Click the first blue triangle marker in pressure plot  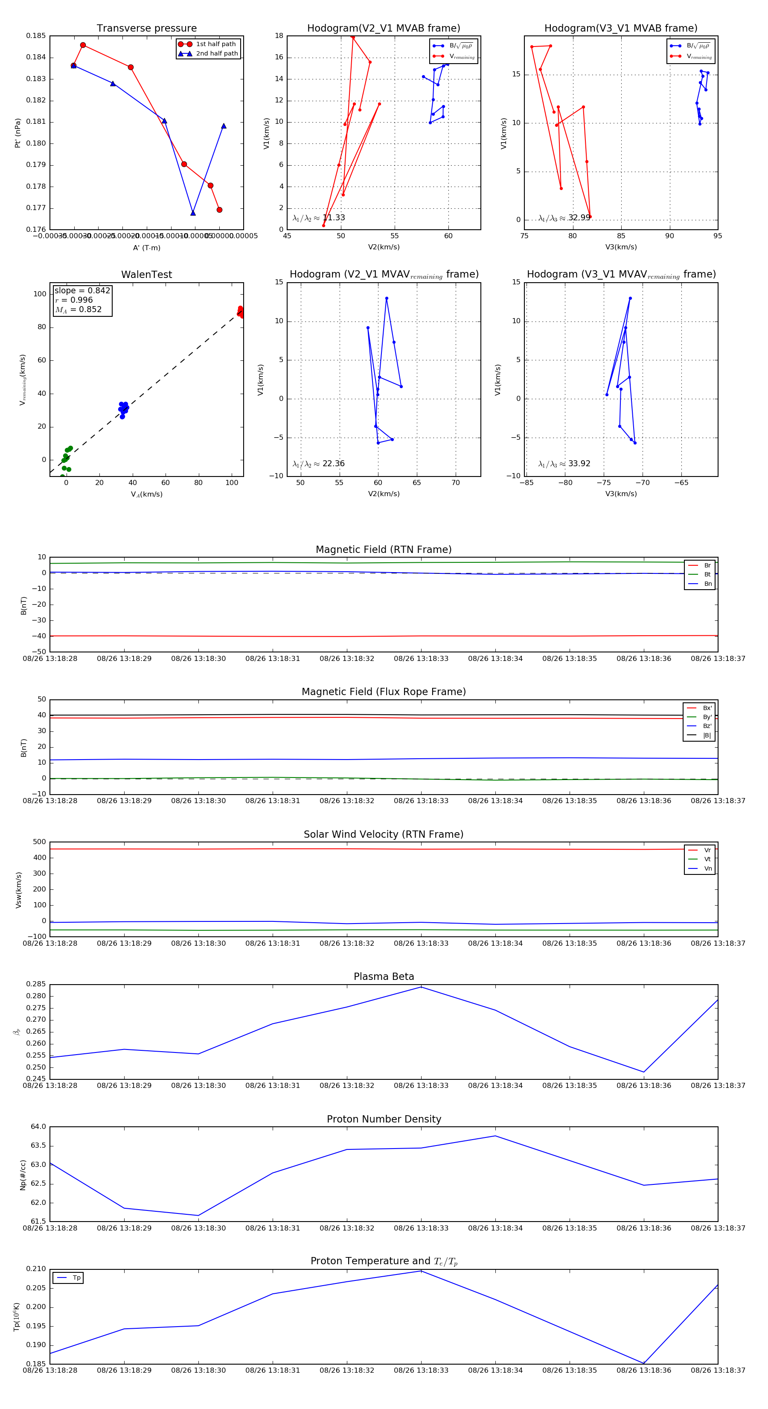click(74, 66)
